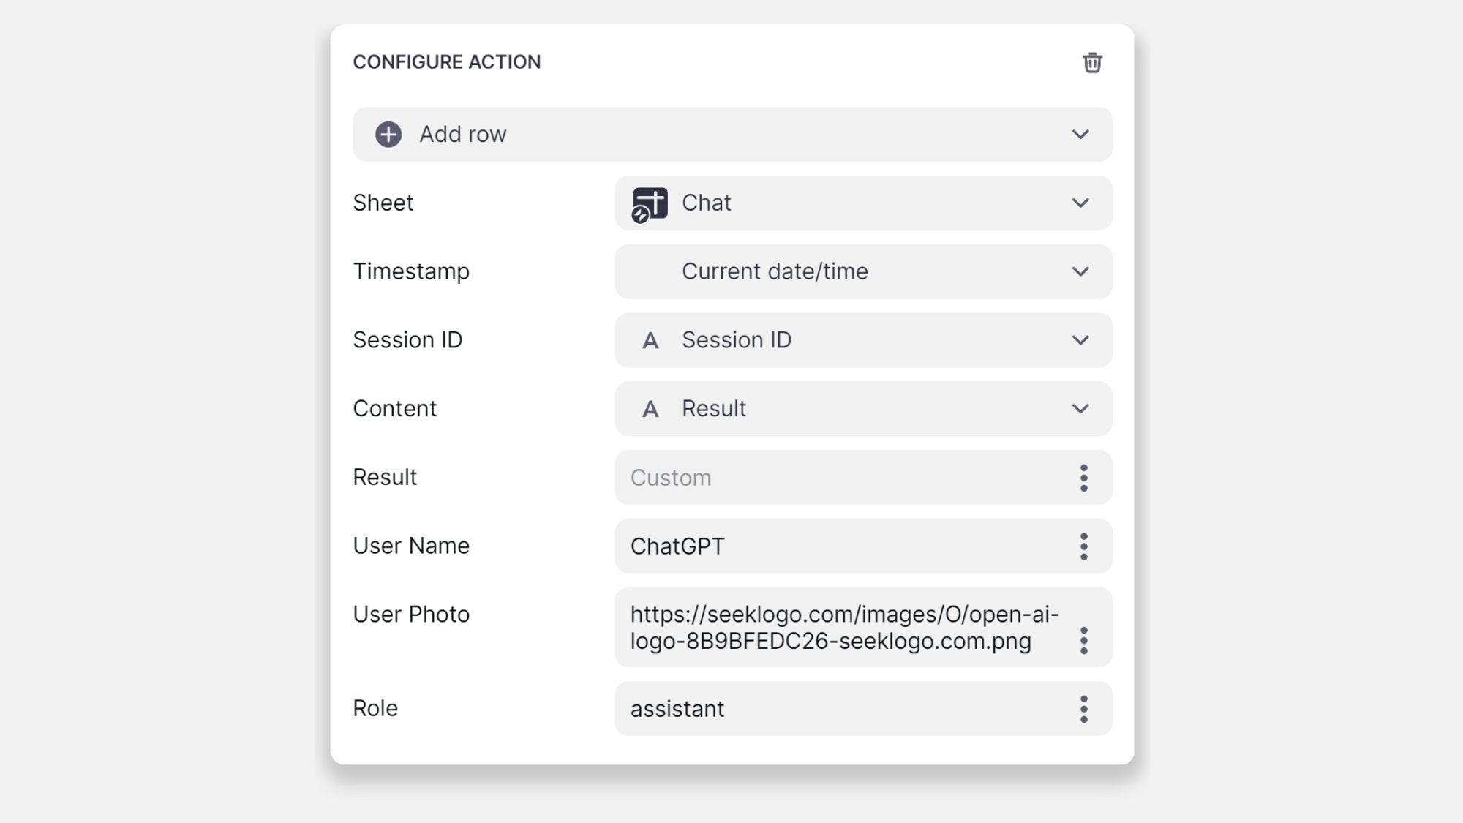Click the text type icon beside Session ID value

[650, 341]
